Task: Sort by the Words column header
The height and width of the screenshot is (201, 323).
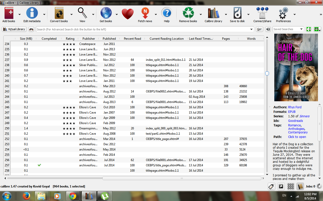Action: 251,39
